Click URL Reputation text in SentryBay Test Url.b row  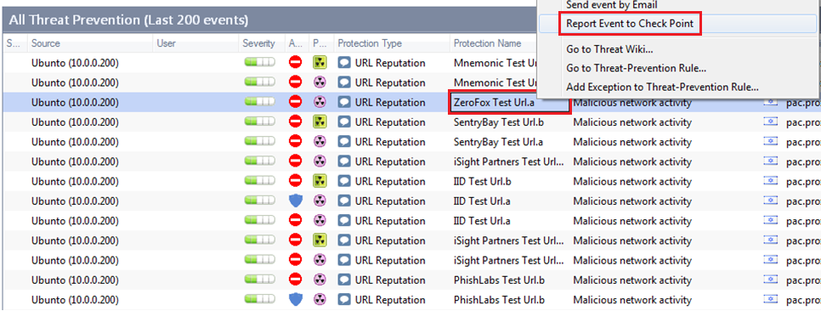pos(390,122)
